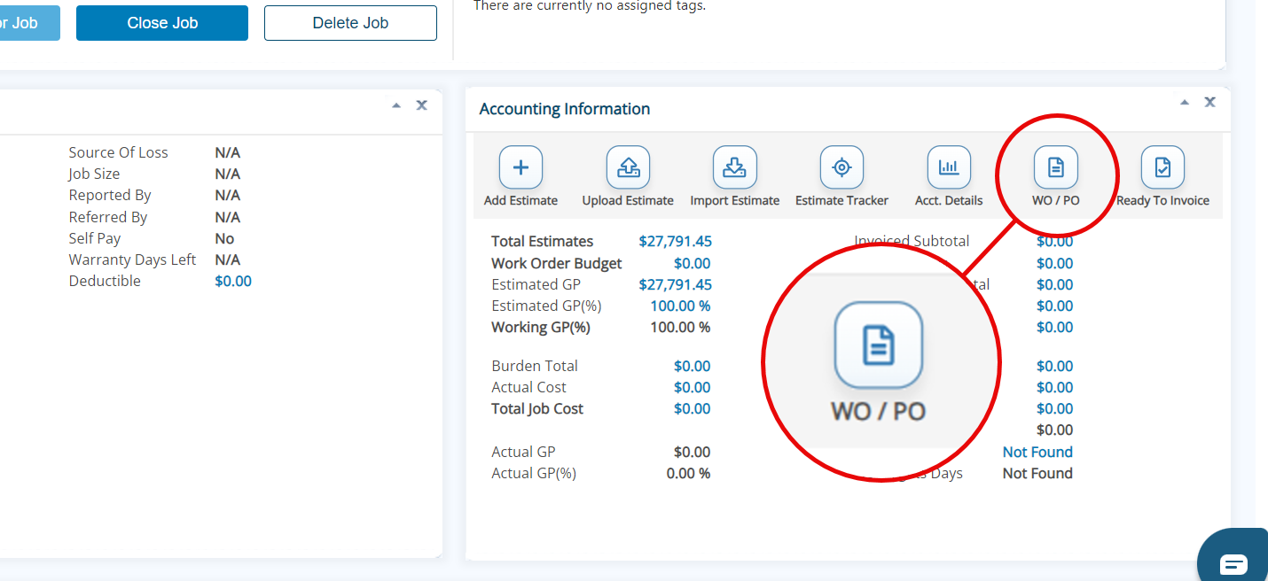Select the Accounting Information heading
This screenshot has height=581, width=1268.
(565, 109)
